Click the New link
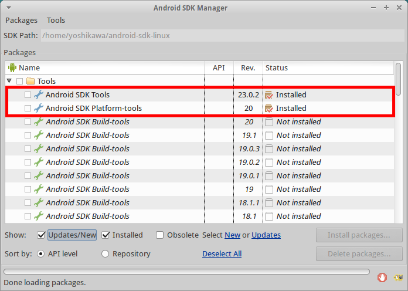408x291 pixels. pos(232,235)
